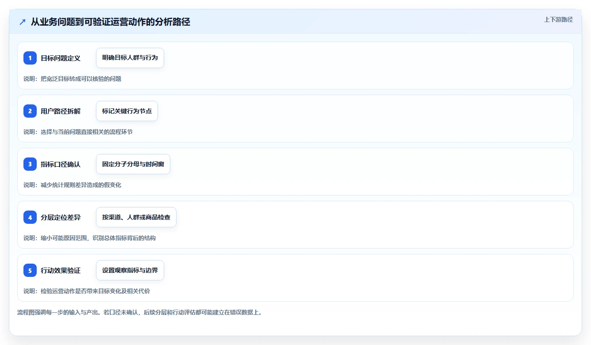Click the step 1 number badge
Viewport: 591px width, 345px height.
pos(30,58)
